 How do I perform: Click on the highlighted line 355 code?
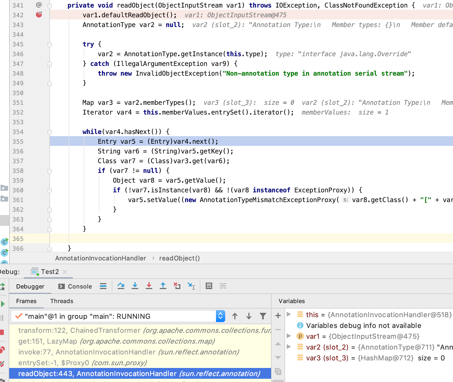(x=158, y=142)
